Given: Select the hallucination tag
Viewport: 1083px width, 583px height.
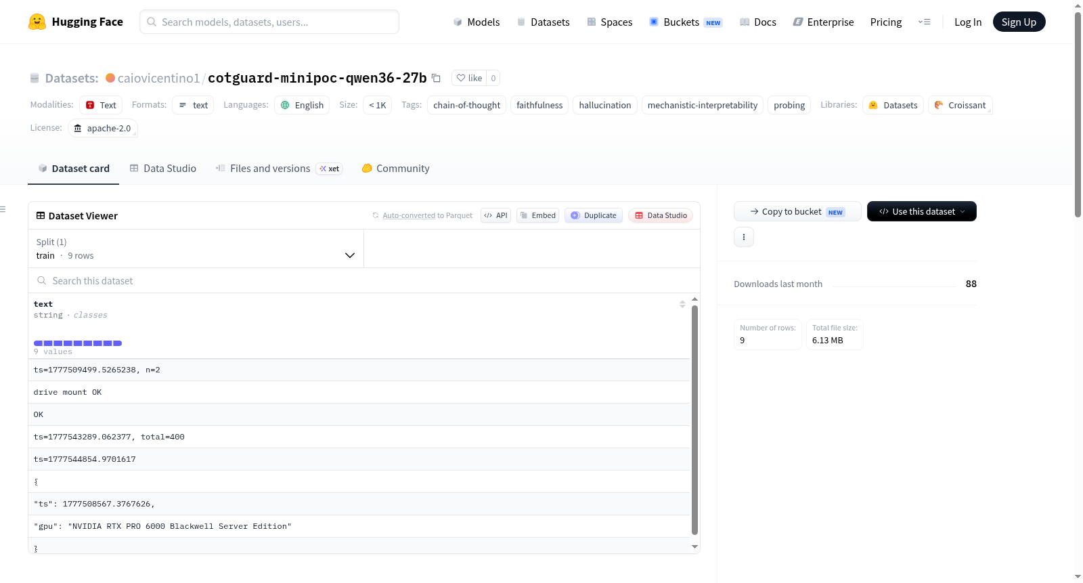Looking at the screenshot, I should pos(605,105).
